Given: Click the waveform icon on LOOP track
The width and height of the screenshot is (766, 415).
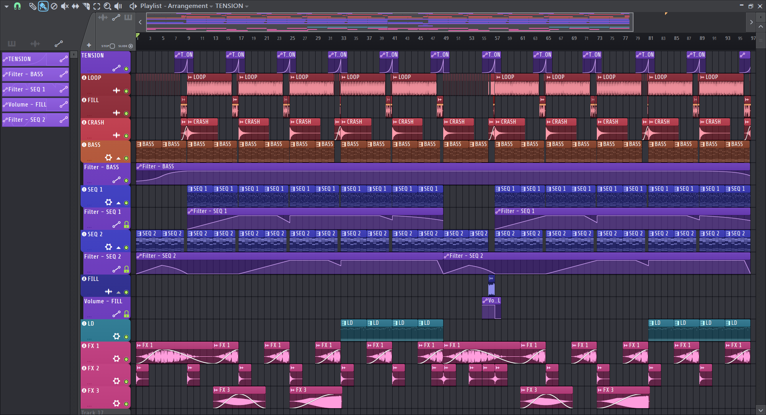Looking at the screenshot, I should (x=116, y=91).
